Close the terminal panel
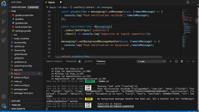This screenshot has width=199, height=112. coord(193,62)
